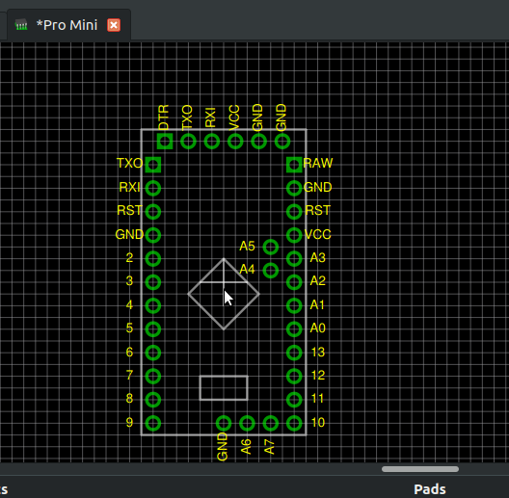
Task: Select the top-row VCC round pad
Action: click(x=235, y=142)
